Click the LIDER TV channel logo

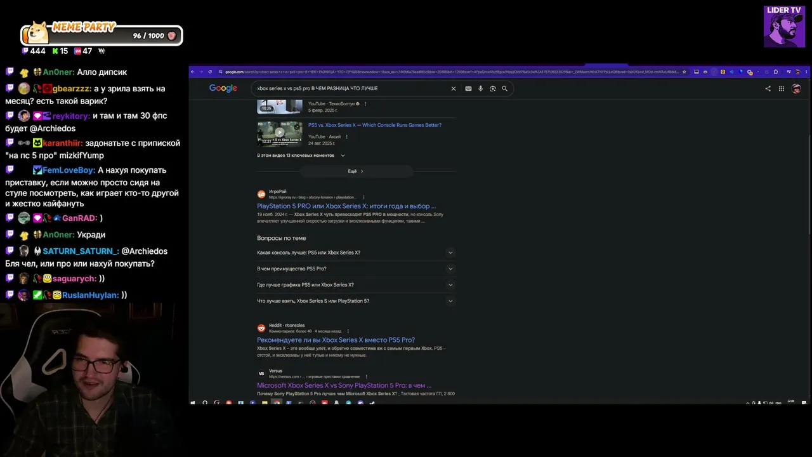[x=784, y=26]
